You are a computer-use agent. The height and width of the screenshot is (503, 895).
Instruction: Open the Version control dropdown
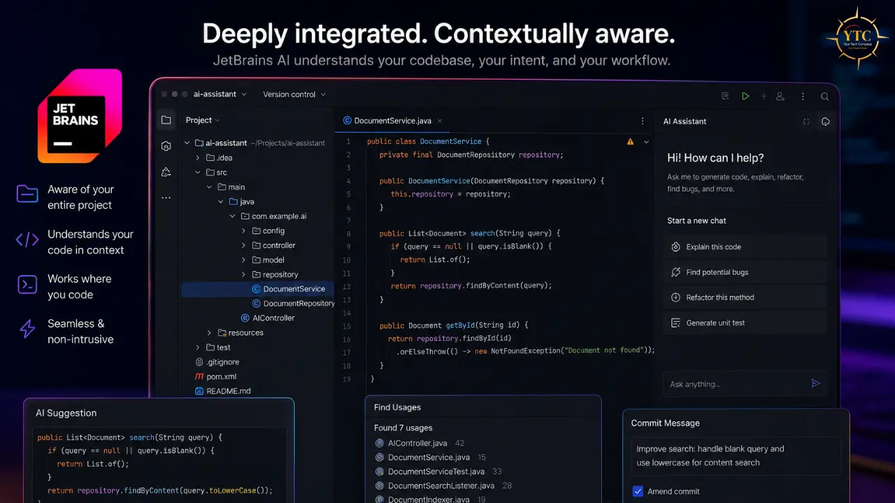[x=294, y=94]
